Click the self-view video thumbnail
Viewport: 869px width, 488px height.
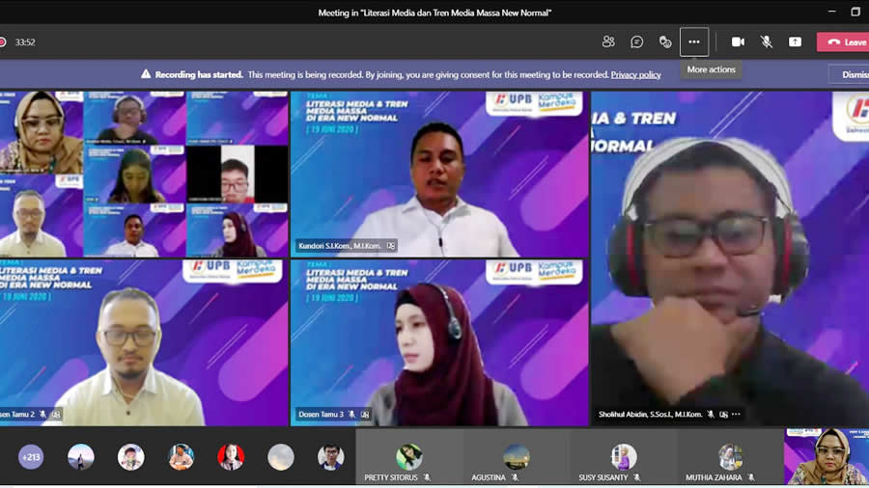[827, 457]
